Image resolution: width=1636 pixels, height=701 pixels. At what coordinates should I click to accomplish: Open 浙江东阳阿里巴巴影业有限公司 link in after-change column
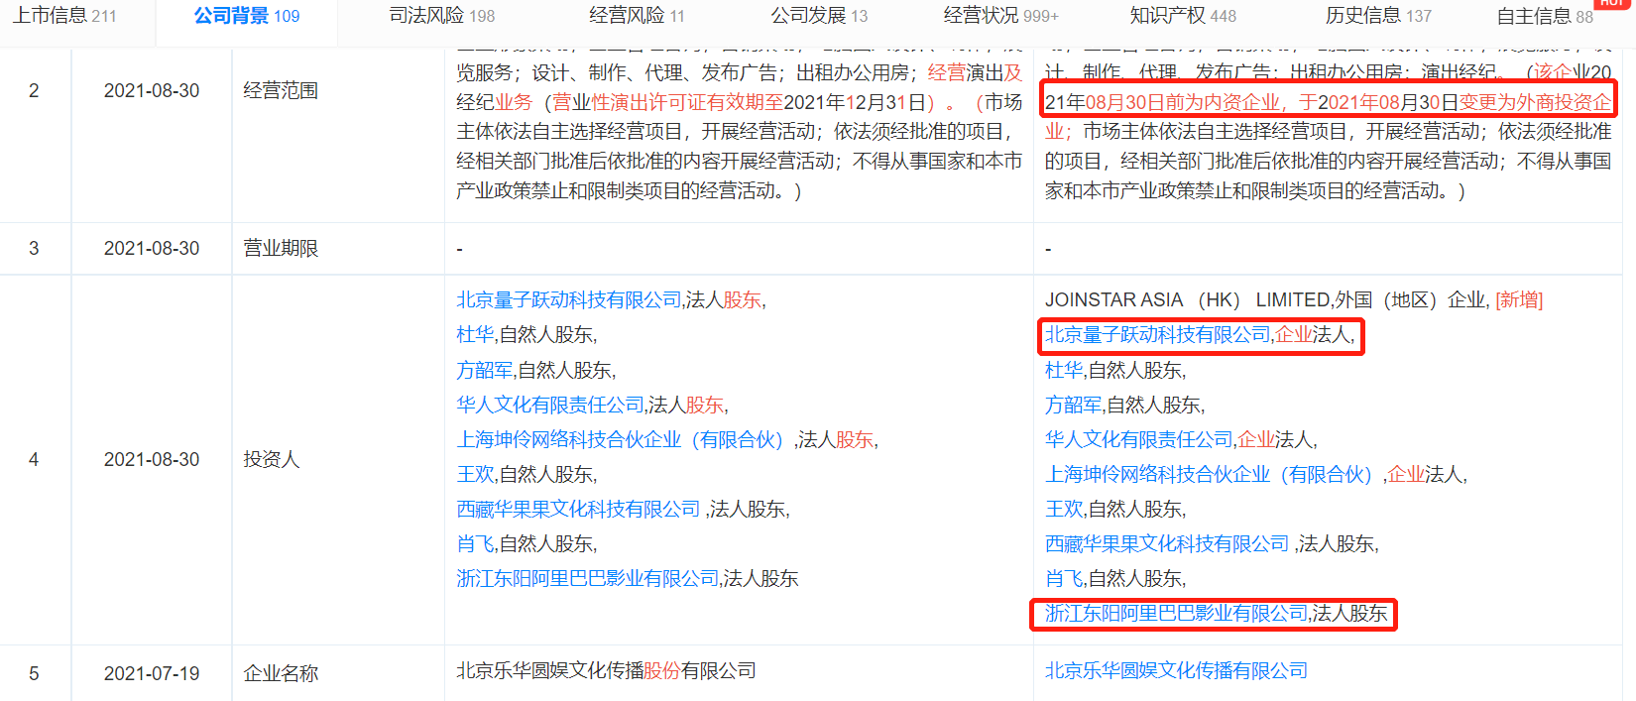point(1177,614)
